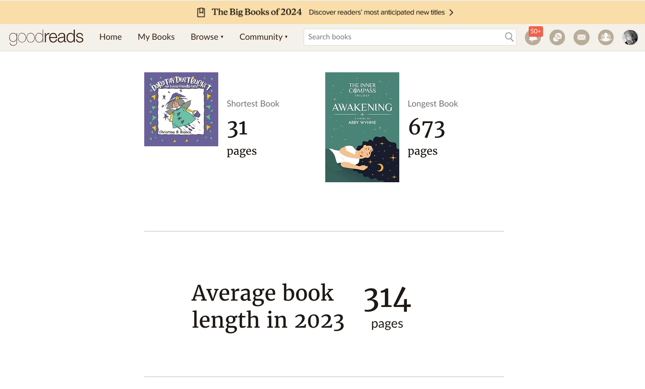Open the Dorothy Dustbucket book cover
This screenshot has width=645, height=389.
181,109
